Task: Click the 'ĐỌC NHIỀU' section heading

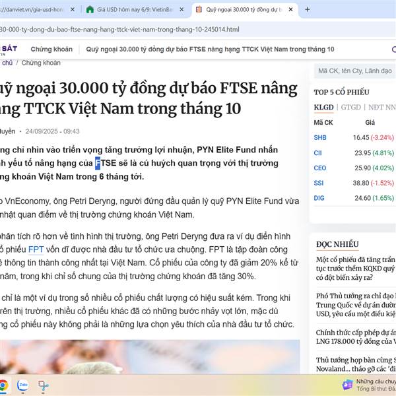Action: 337,244
